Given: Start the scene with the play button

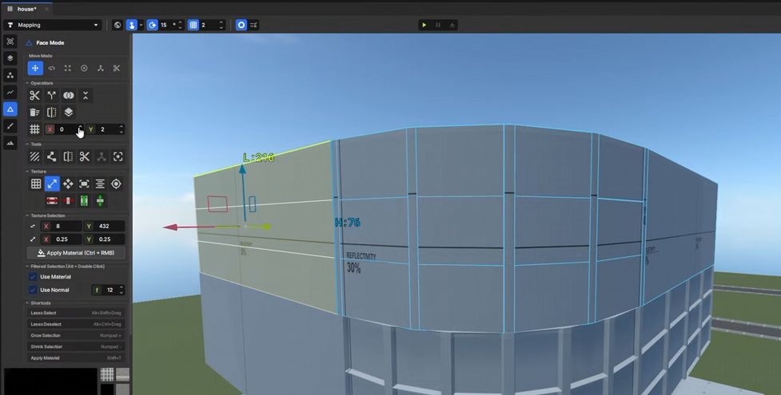Looking at the screenshot, I should point(424,25).
